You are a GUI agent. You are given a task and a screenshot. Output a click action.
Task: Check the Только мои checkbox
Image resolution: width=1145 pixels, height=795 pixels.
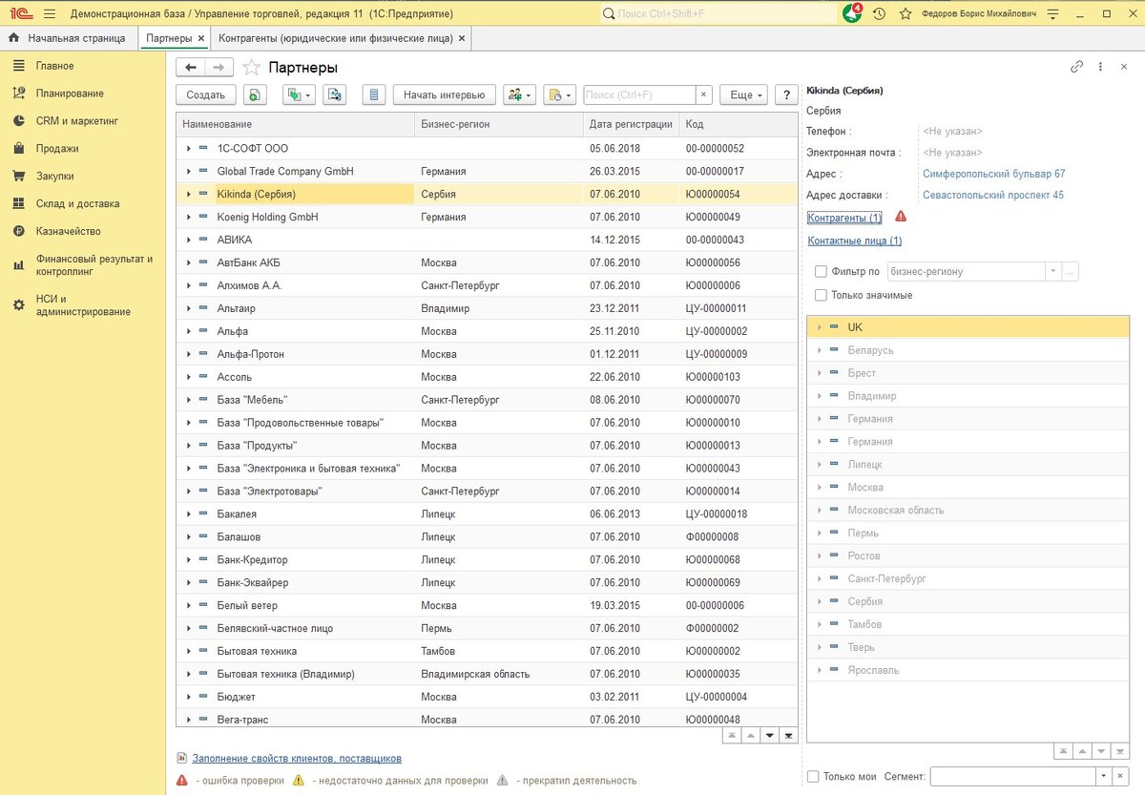click(x=813, y=777)
